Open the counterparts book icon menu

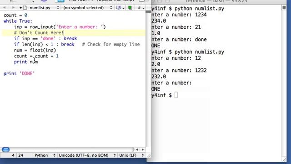(x=120, y=8)
